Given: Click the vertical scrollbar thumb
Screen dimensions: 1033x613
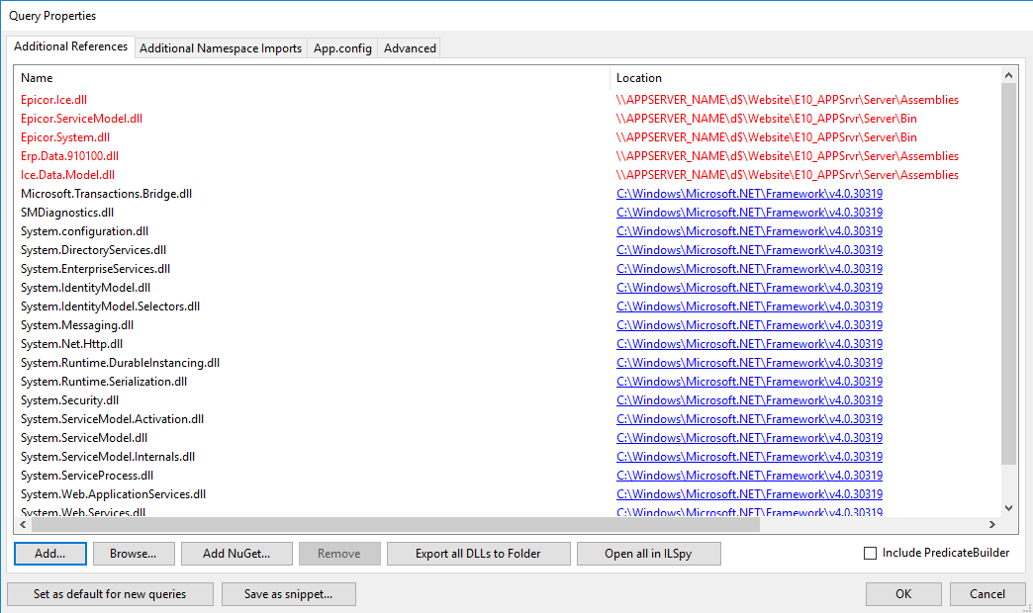Looking at the screenshot, I should point(1008,274).
